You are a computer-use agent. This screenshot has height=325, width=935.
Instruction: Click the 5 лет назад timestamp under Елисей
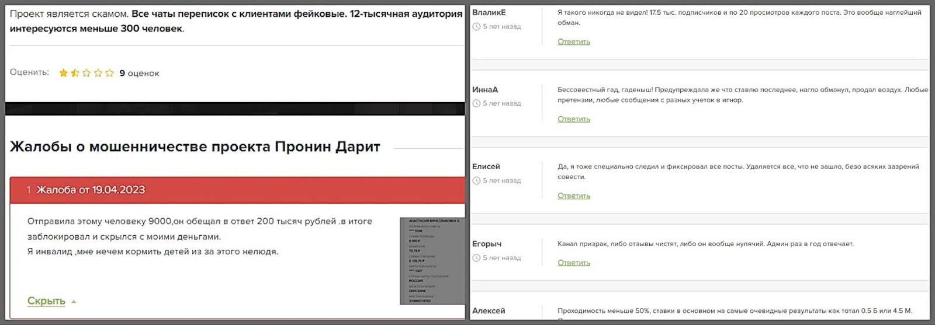pyautogui.click(x=501, y=181)
